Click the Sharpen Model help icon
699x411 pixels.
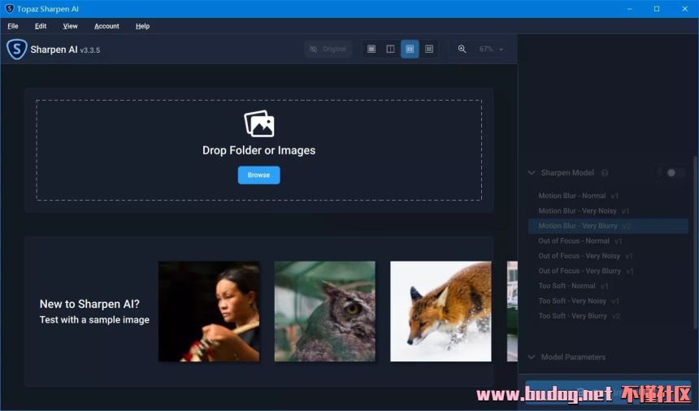tap(605, 173)
